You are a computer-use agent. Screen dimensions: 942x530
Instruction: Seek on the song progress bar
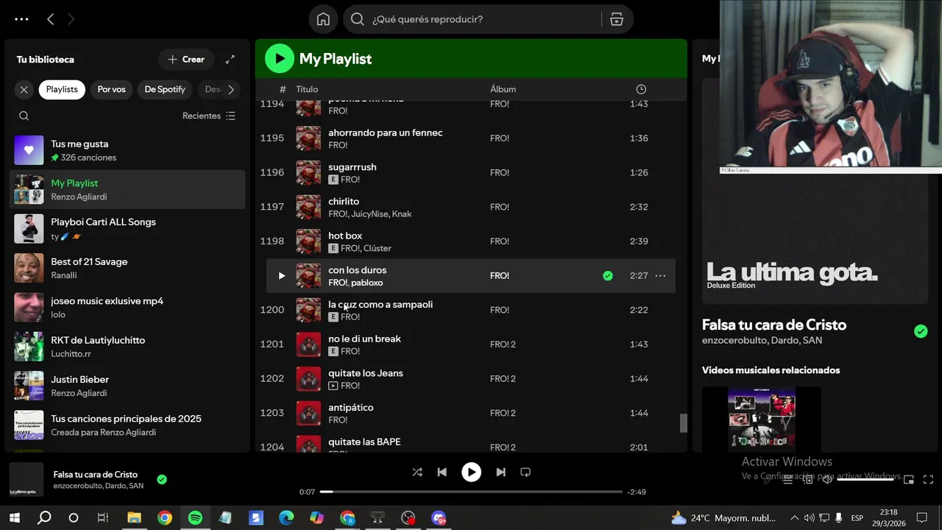(471, 492)
